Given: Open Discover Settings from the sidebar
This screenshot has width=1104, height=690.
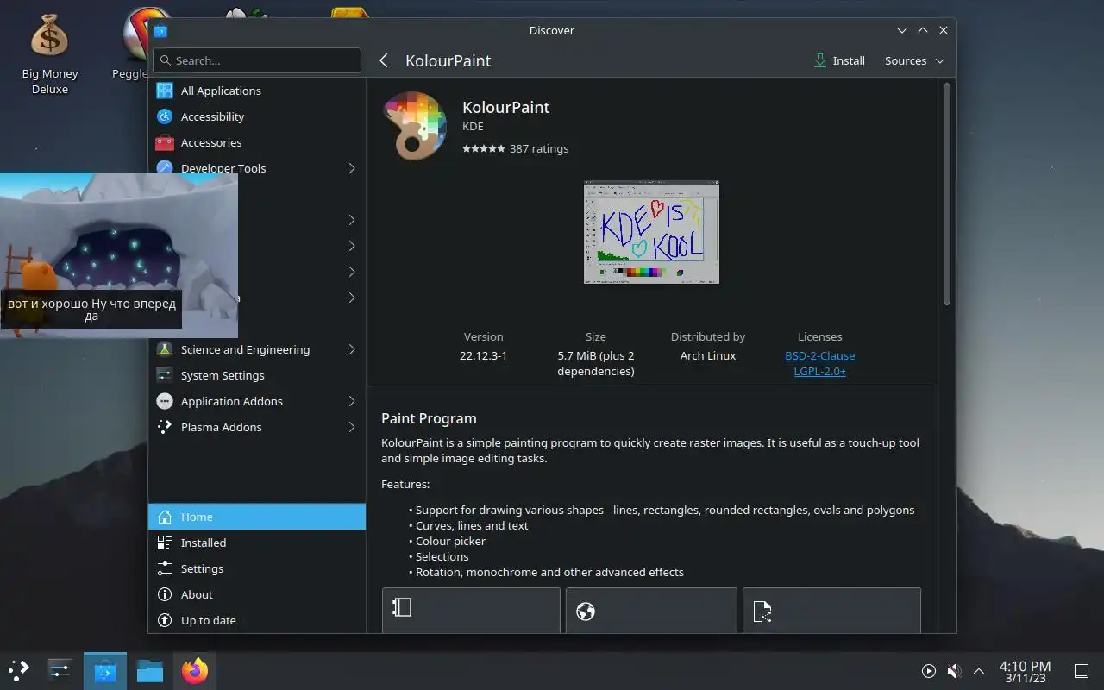Looking at the screenshot, I should [257, 568].
